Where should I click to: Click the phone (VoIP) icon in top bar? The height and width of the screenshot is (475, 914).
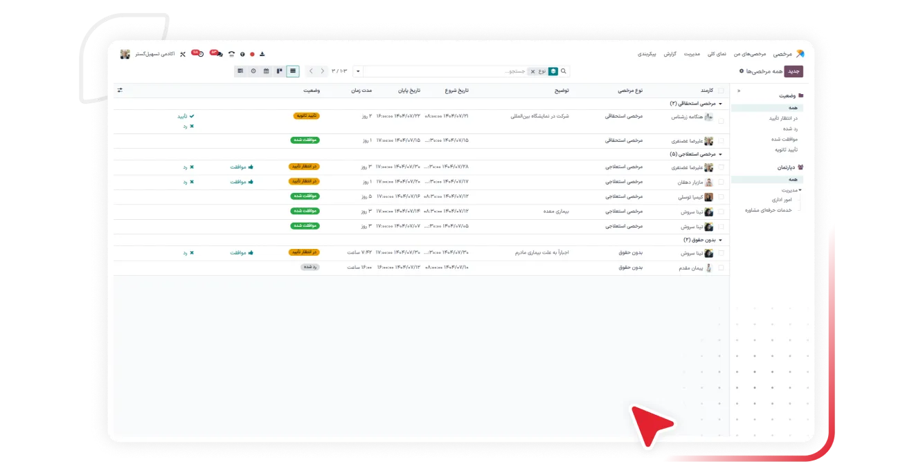231,54
